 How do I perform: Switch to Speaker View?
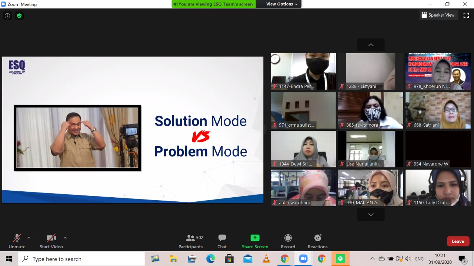[438, 15]
